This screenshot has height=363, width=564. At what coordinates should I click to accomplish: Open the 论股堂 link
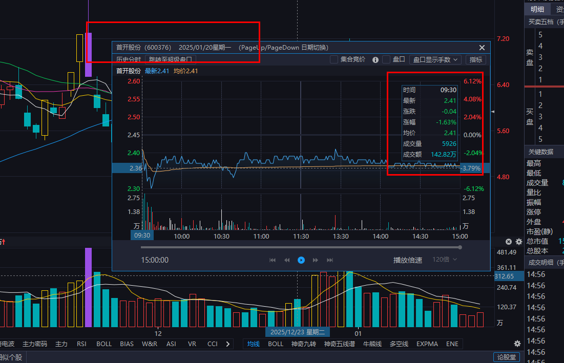(506, 357)
